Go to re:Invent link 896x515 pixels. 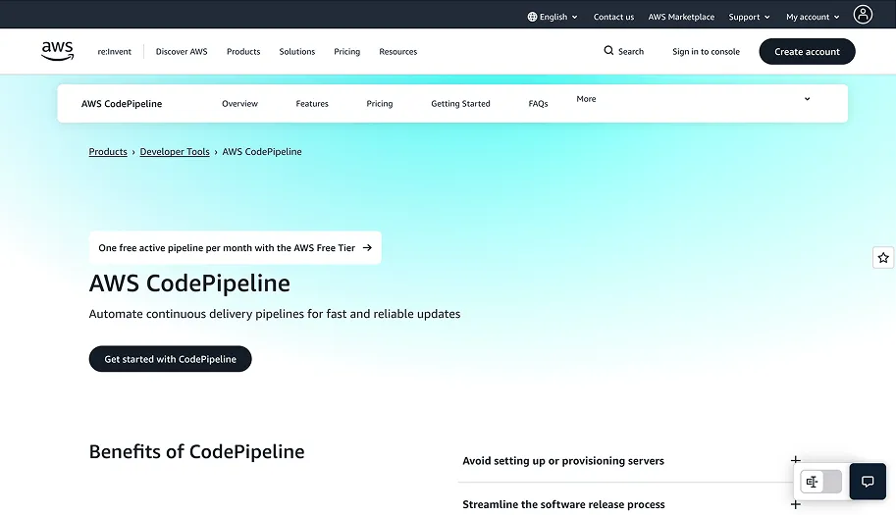click(114, 51)
